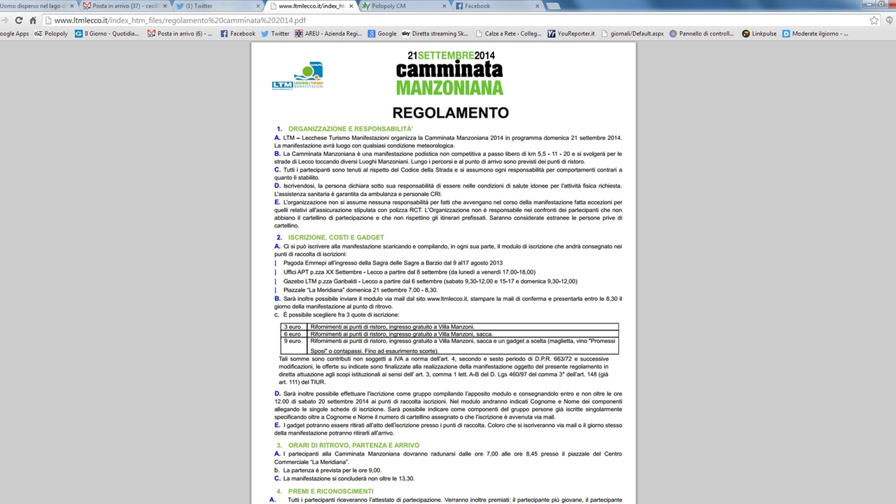Click the line 'Uffici APT p.zza XX Settembre'
896x504 pixels.
[409, 272]
